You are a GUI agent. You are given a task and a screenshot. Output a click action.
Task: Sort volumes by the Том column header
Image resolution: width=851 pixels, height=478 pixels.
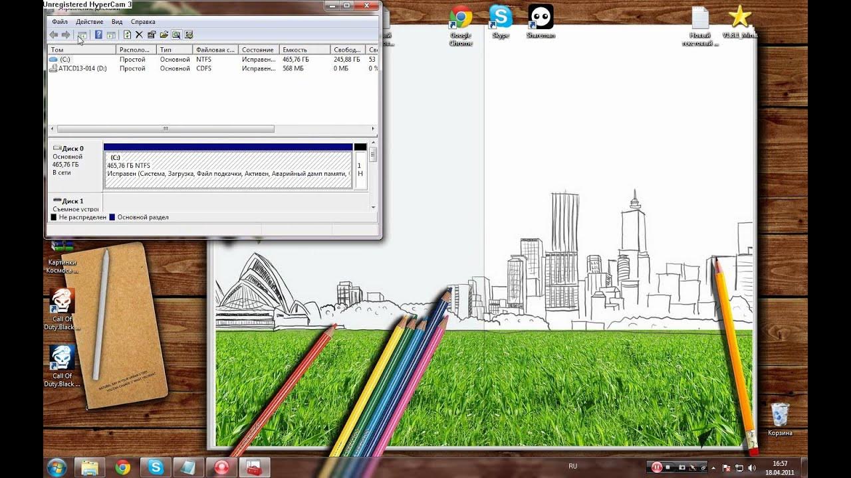pos(82,50)
